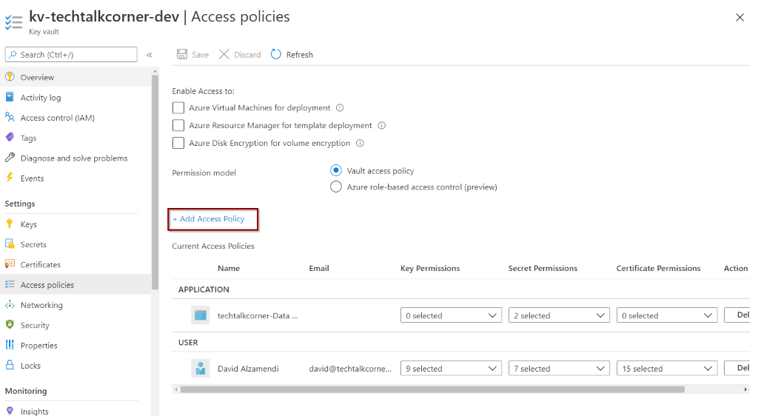The image size is (758, 416).
Task: Select Azure role-based access control radio button
Action: coord(336,187)
